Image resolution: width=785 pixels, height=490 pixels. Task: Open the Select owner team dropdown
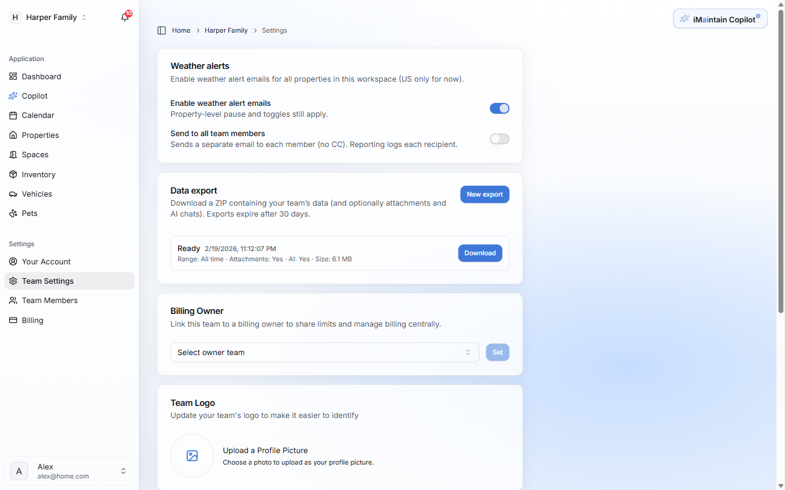325,352
